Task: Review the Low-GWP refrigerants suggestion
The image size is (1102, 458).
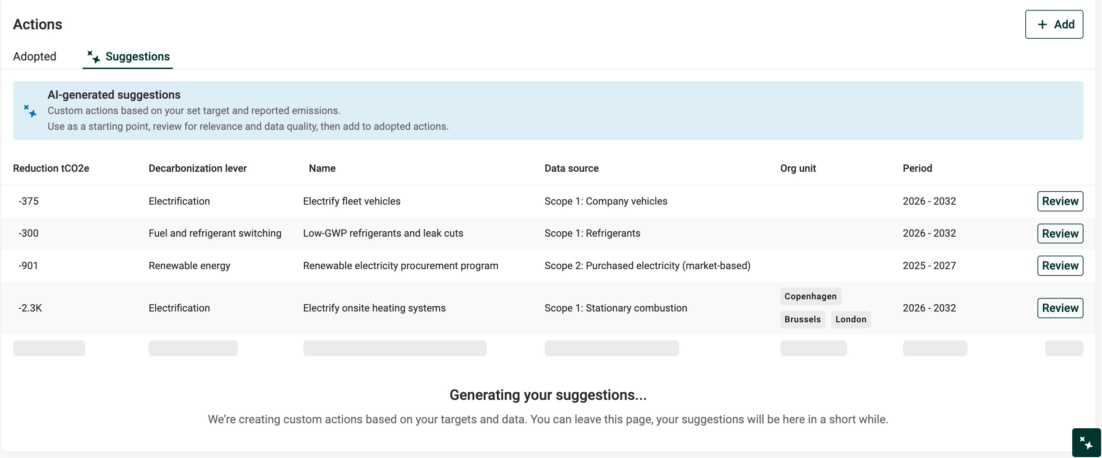Action: [1060, 234]
